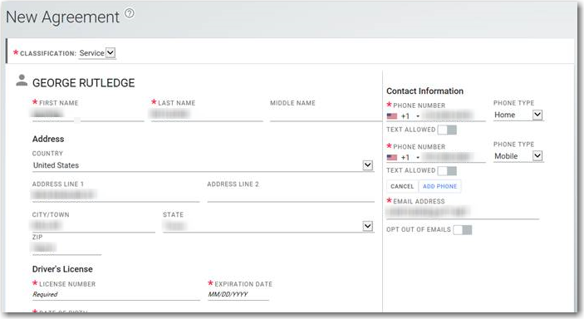Toggle first Text Allowed switch
The width and height of the screenshot is (584, 319).
coord(447,130)
